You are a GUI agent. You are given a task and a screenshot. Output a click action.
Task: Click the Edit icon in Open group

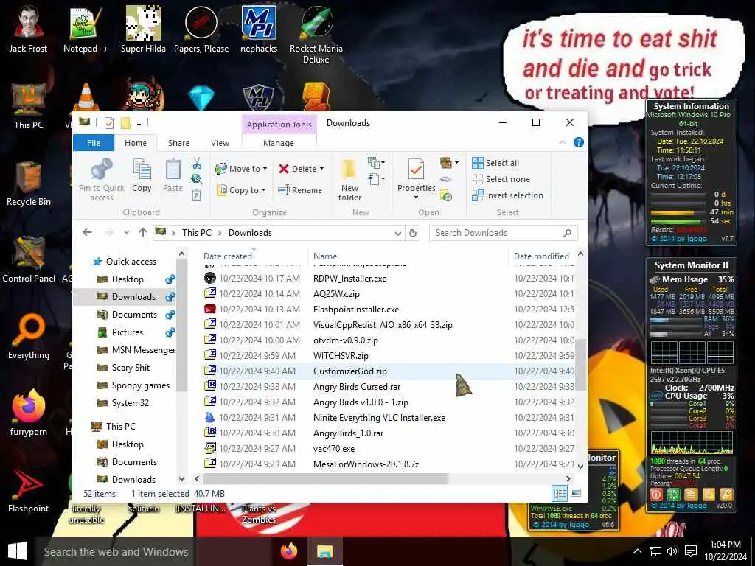tap(446, 179)
